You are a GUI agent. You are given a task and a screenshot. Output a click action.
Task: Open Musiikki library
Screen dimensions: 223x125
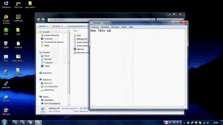tap(46, 59)
